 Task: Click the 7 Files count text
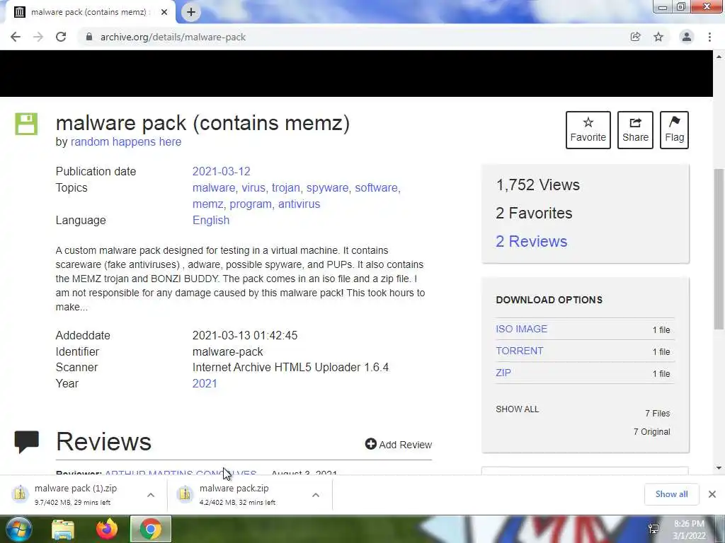[x=658, y=413]
